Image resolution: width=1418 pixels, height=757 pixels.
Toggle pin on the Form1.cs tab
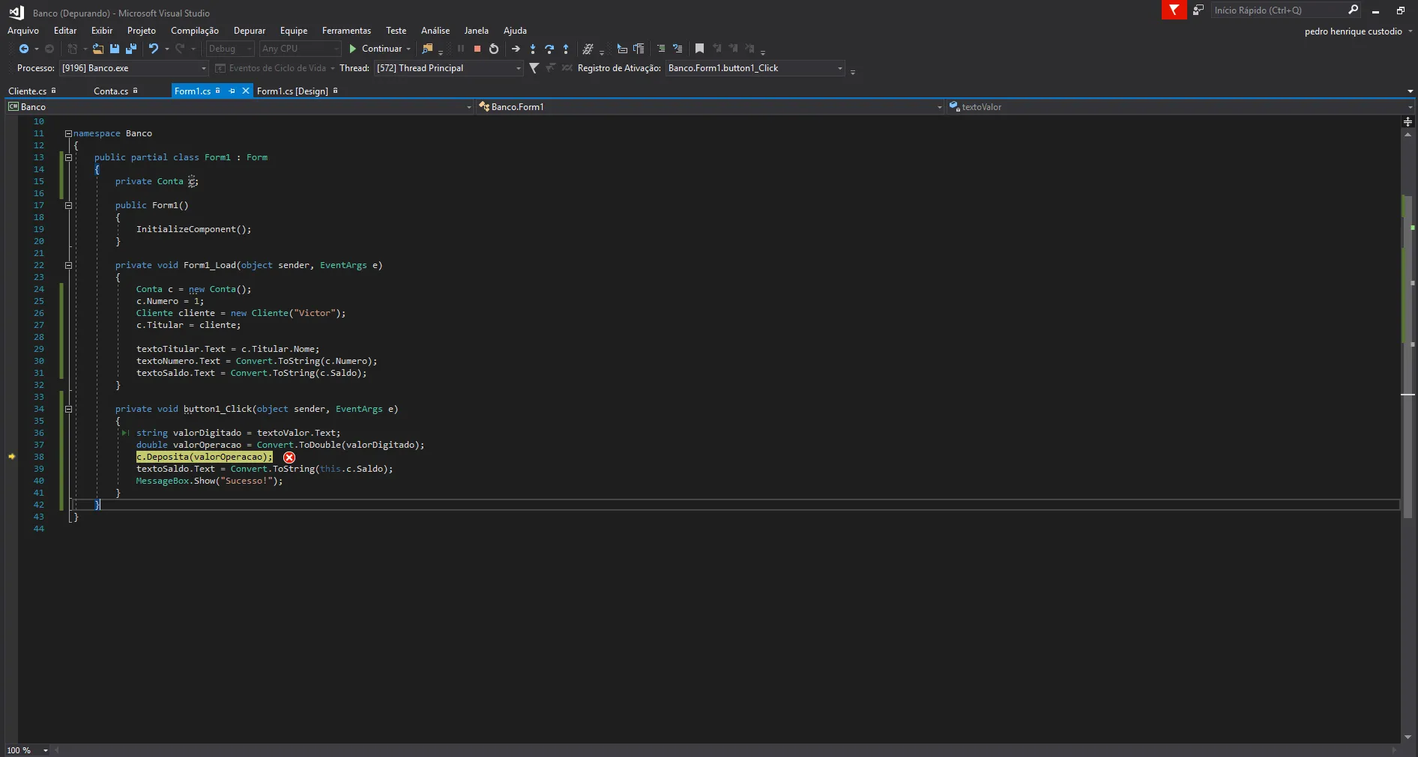(x=232, y=91)
